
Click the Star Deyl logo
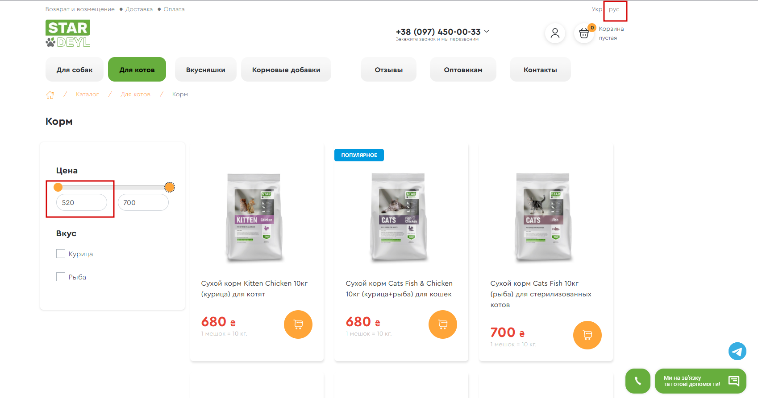[x=68, y=33]
